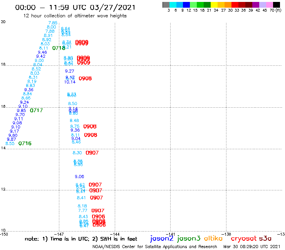The width and height of the screenshot is (285, 250).
Task: Click the purple swatch in the legend
Action: [256, 5]
